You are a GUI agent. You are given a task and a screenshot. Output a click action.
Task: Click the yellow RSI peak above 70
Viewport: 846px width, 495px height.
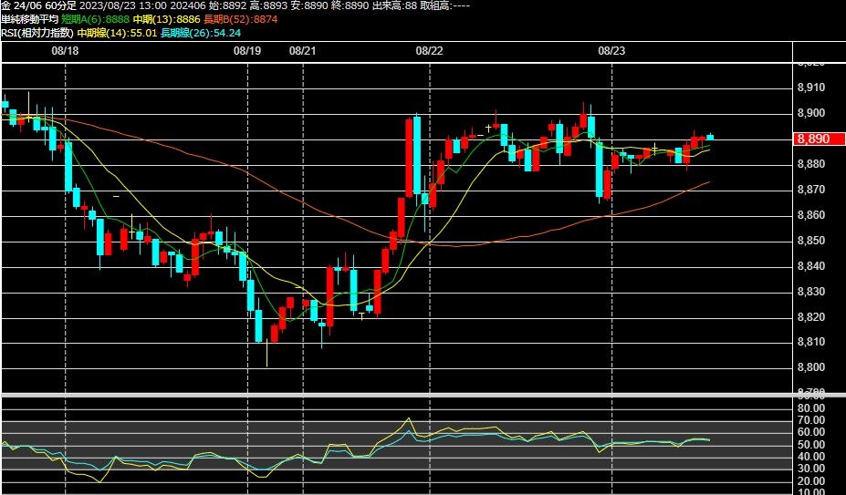coord(409,419)
